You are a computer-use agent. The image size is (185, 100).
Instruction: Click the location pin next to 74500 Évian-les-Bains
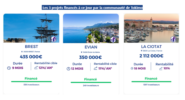click(x=81, y=52)
